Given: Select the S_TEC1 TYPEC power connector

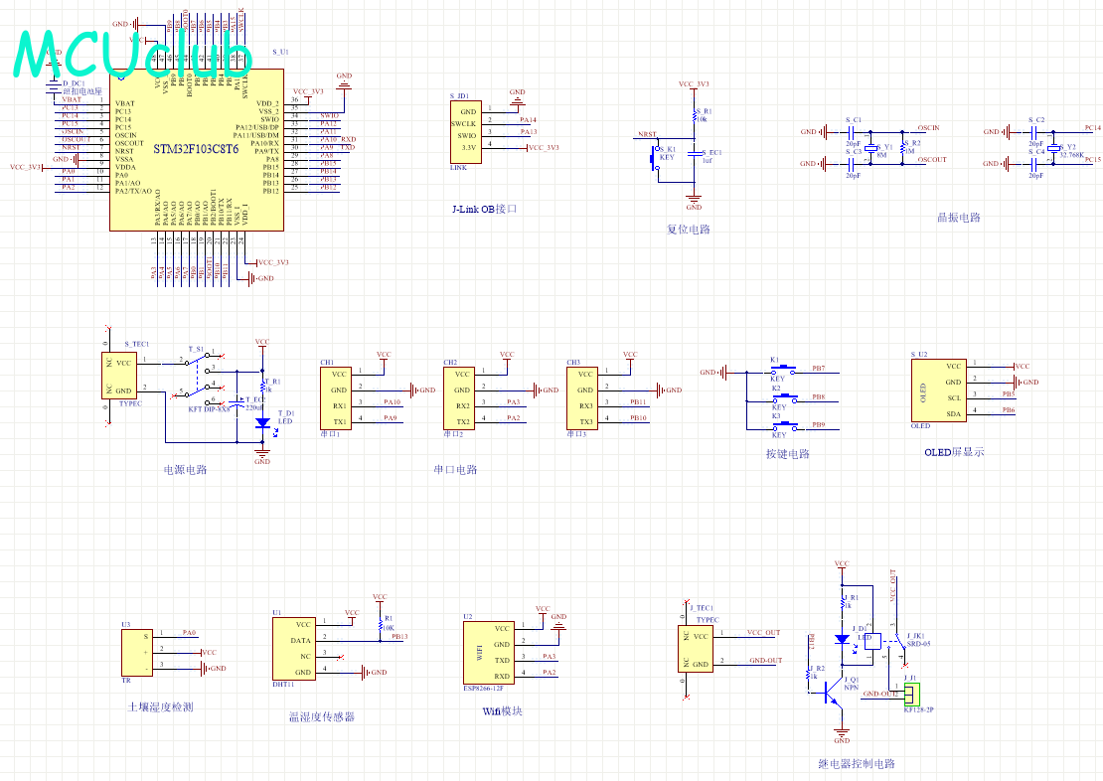Looking at the screenshot, I should 117,376.
